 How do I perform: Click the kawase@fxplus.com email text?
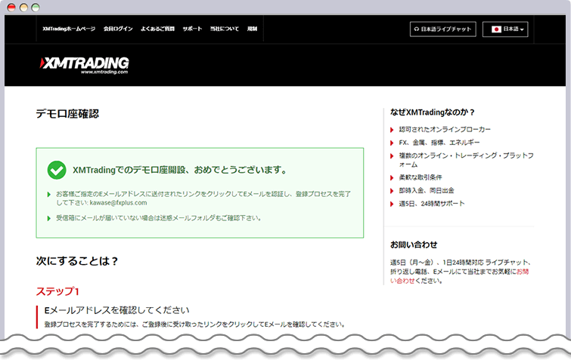click(118, 203)
